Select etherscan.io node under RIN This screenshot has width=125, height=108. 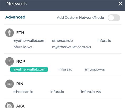[23, 92]
